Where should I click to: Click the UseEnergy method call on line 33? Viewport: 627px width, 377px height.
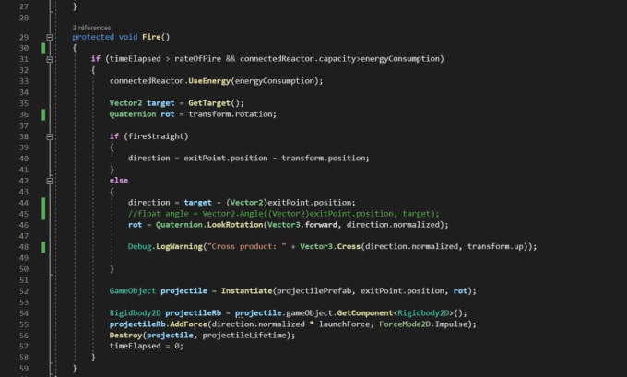[x=209, y=81]
